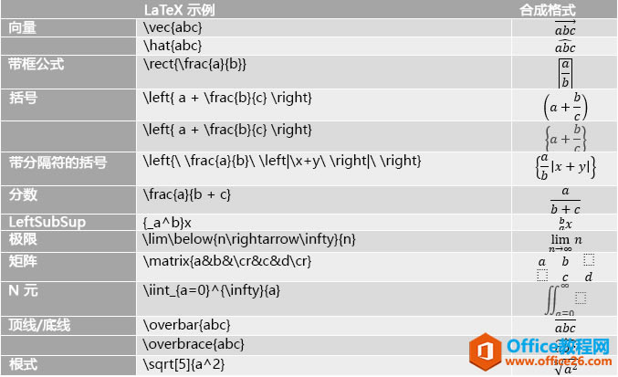Click the \frac{a}{b + c} example code
Viewport: 618px width, 377px height.
(187, 194)
